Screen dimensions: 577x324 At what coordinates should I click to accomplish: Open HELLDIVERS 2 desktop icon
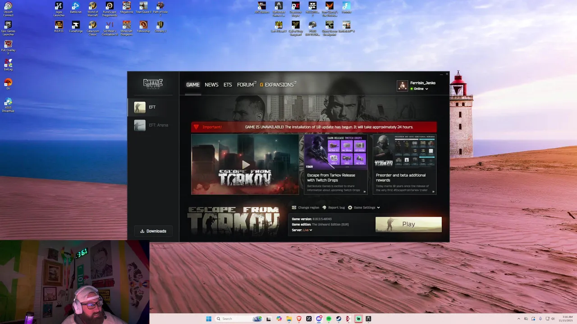coord(312,9)
